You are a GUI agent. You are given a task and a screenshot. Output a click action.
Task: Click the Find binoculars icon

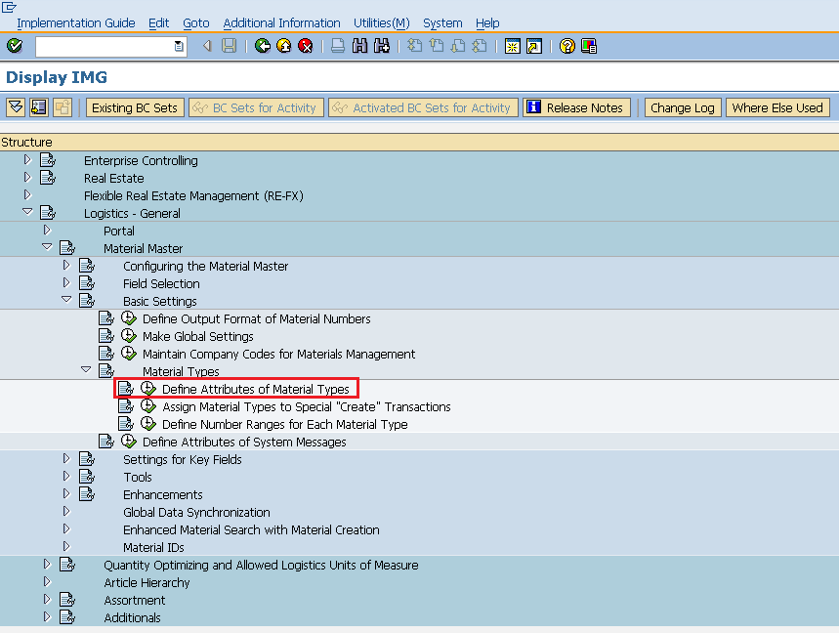(359, 46)
